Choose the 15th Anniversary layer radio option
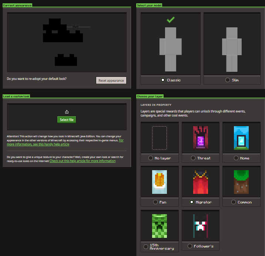 pyautogui.click(x=146, y=247)
